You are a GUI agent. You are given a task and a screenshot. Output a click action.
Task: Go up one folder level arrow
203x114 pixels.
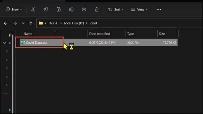pyautogui.click(x=31, y=23)
